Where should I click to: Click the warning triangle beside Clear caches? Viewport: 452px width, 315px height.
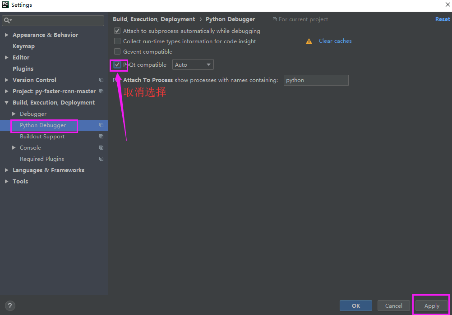pos(309,41)
